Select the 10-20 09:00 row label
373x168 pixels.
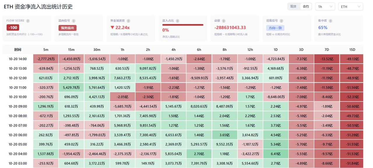pyautogui.click(x=17, y=106)
